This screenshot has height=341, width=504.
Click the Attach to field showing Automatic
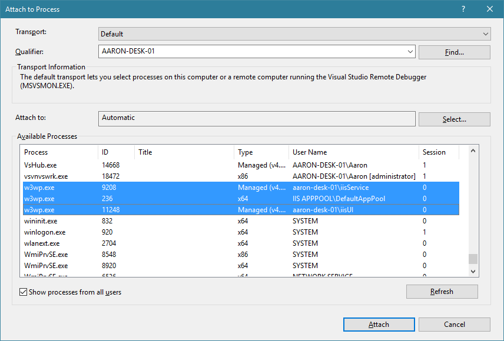coord(257,119)
